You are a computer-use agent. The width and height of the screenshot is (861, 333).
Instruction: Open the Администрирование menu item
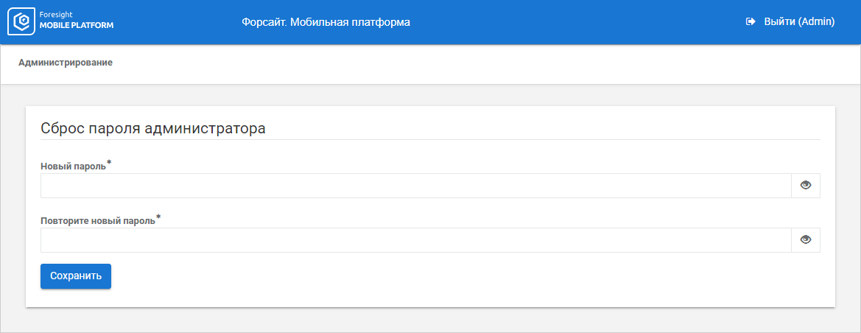point(66,63)
